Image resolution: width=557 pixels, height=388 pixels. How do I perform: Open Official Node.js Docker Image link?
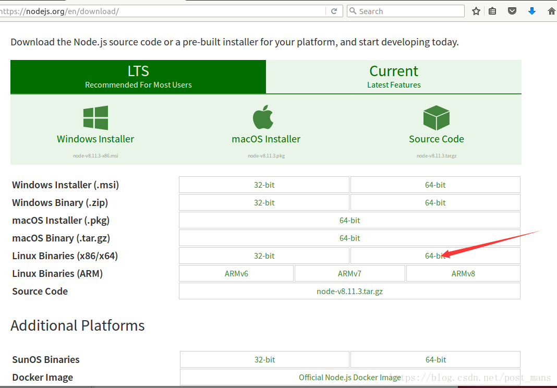click(x=350, y=378)
